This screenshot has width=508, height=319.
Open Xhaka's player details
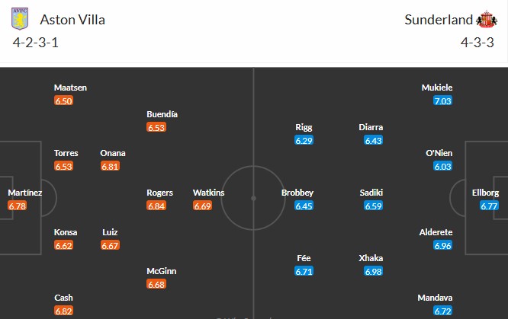pos(371,258)
